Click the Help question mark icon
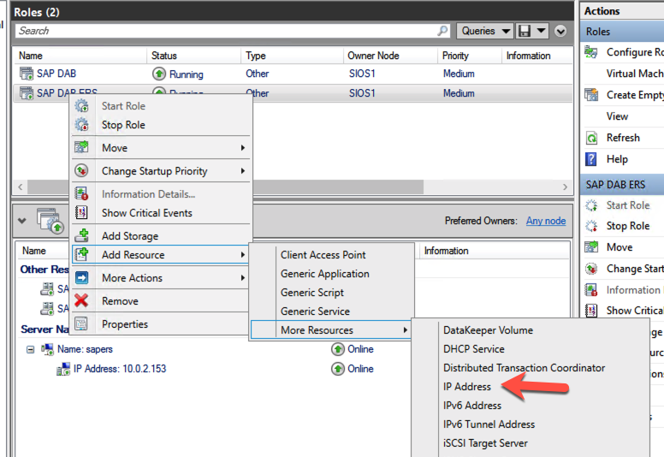This screenshot has width=664, height=457. coord(591,159)
